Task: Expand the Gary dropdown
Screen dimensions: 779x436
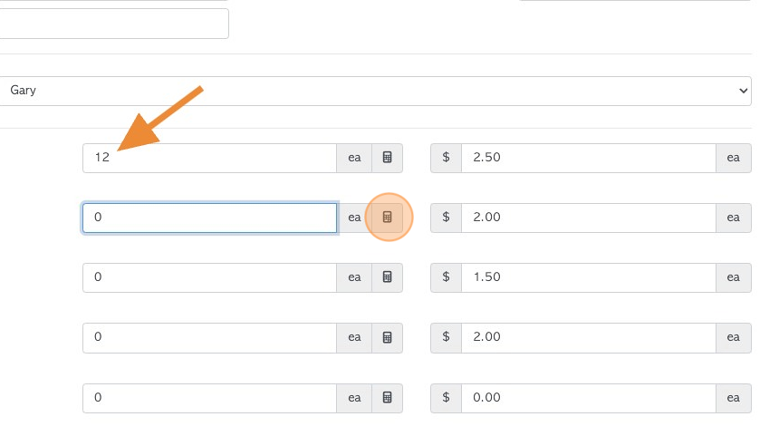Action: (x=375, y=91)
